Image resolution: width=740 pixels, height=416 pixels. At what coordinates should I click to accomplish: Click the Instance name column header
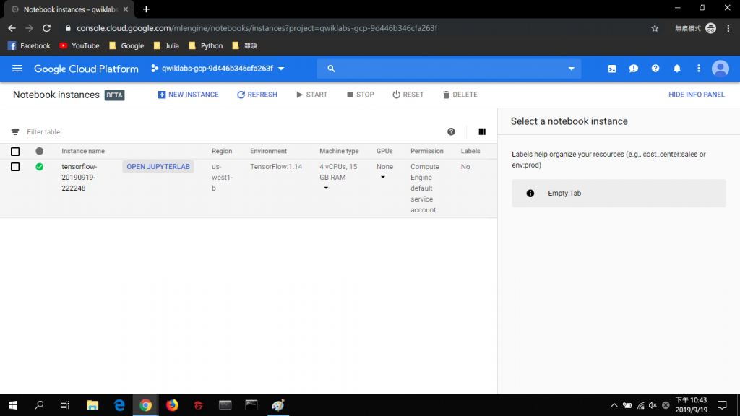[x=83, y=152]
